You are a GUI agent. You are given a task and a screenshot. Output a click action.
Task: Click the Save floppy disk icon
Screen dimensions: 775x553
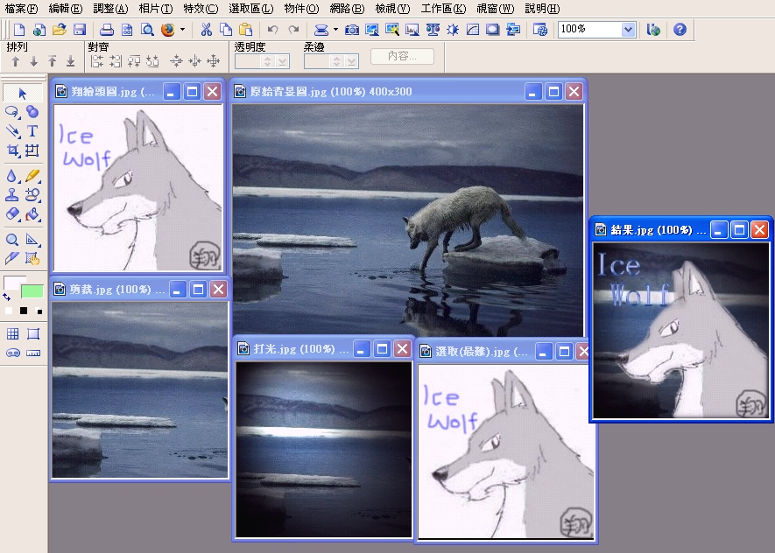tap(79, 29)
